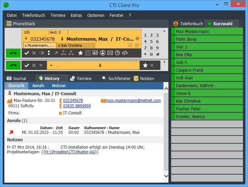Viewport: 248px width, 187px height.
Task: Click the envelope email icon in call toolbar
Action: [110, 53]
